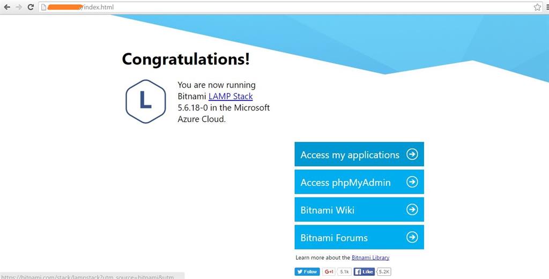Bookmark this page with the star icon
This screenshot has width=549, height=279.
coord(537,7)
